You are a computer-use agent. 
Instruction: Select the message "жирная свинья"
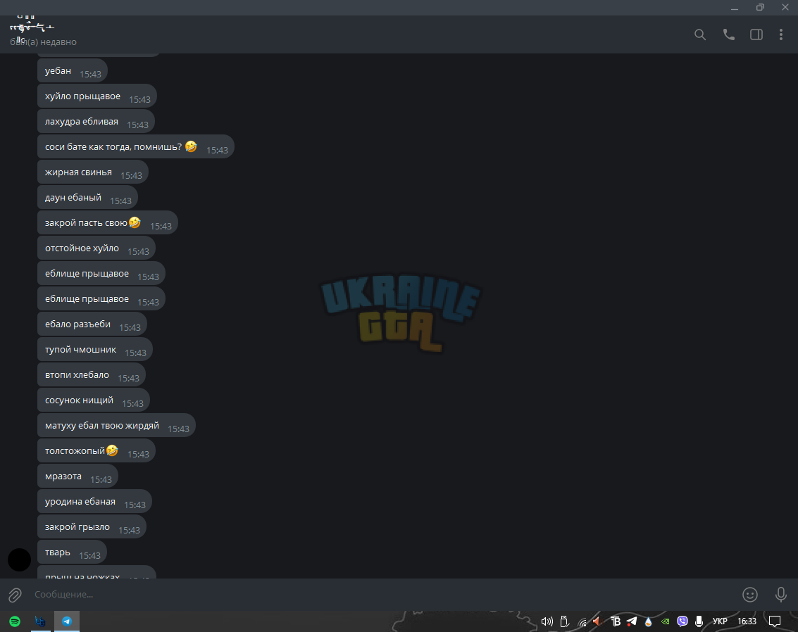(x=93, y=172)
